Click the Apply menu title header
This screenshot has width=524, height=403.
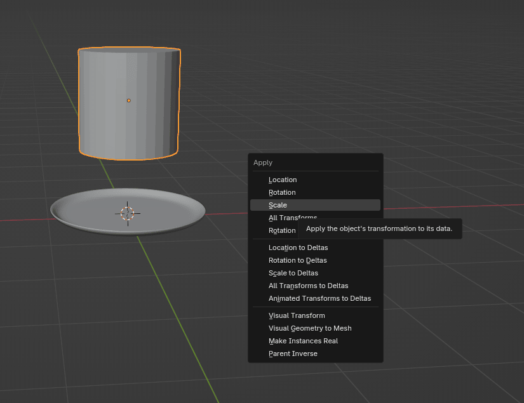263,162
